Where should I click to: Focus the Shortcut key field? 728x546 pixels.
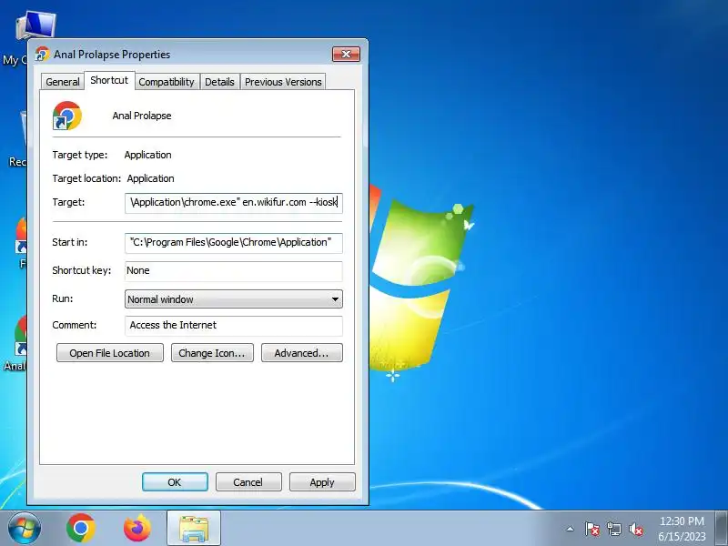tap(234, 271)
